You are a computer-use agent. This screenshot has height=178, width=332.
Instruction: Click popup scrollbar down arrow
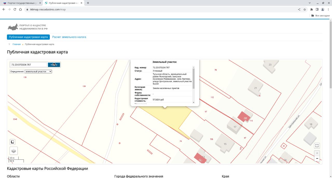193,102
